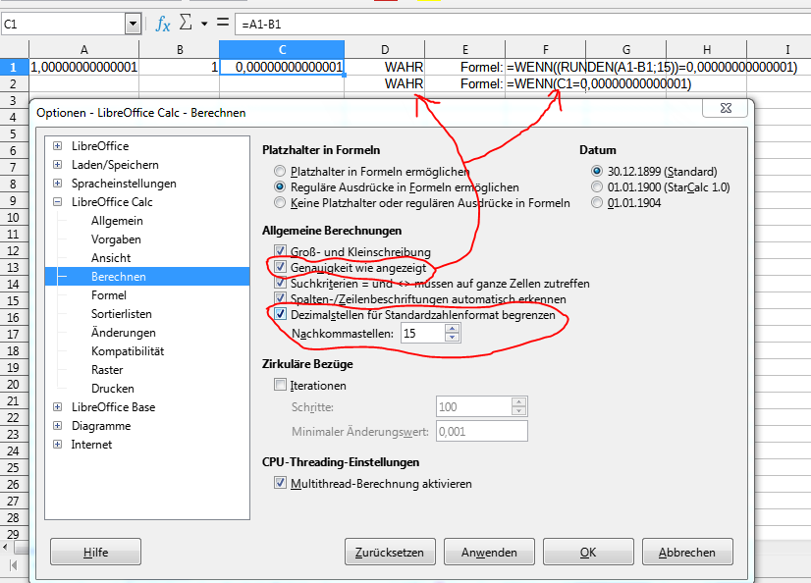This screenshot has height=583, width=811.
Task: Choose Reguläre Ausdrücke in Formeln ermöglichen
Action: point(280,187)
